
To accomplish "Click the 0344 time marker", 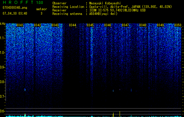I will coord(73,25).
